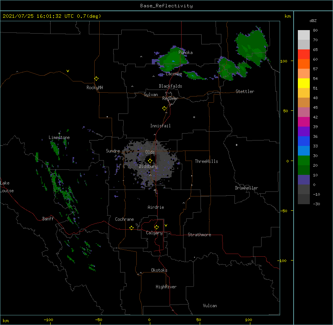Select the 65 dBZ red color swatch
The height and width of the screenshot is (325, 333).
click(x=304, y=54)
